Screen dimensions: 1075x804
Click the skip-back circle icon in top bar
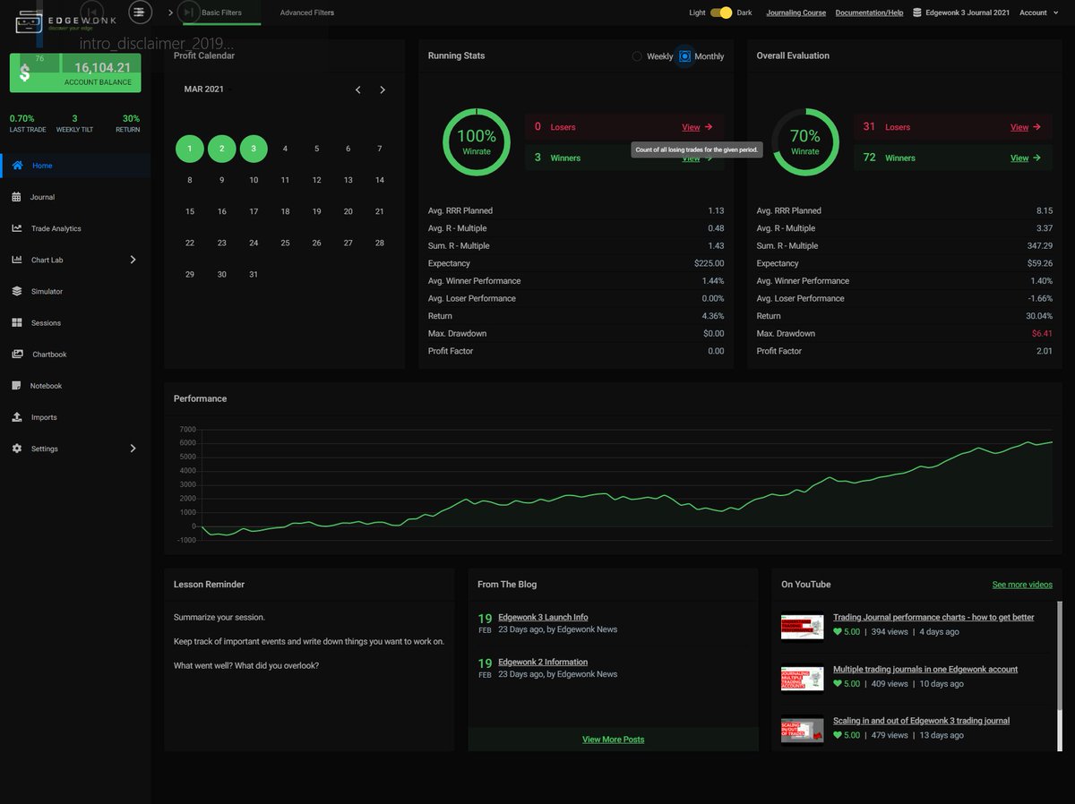[91, 12]
